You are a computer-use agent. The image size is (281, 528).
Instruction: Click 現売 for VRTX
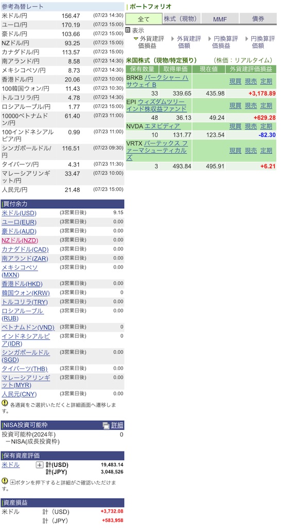click(x=251, y=150)
